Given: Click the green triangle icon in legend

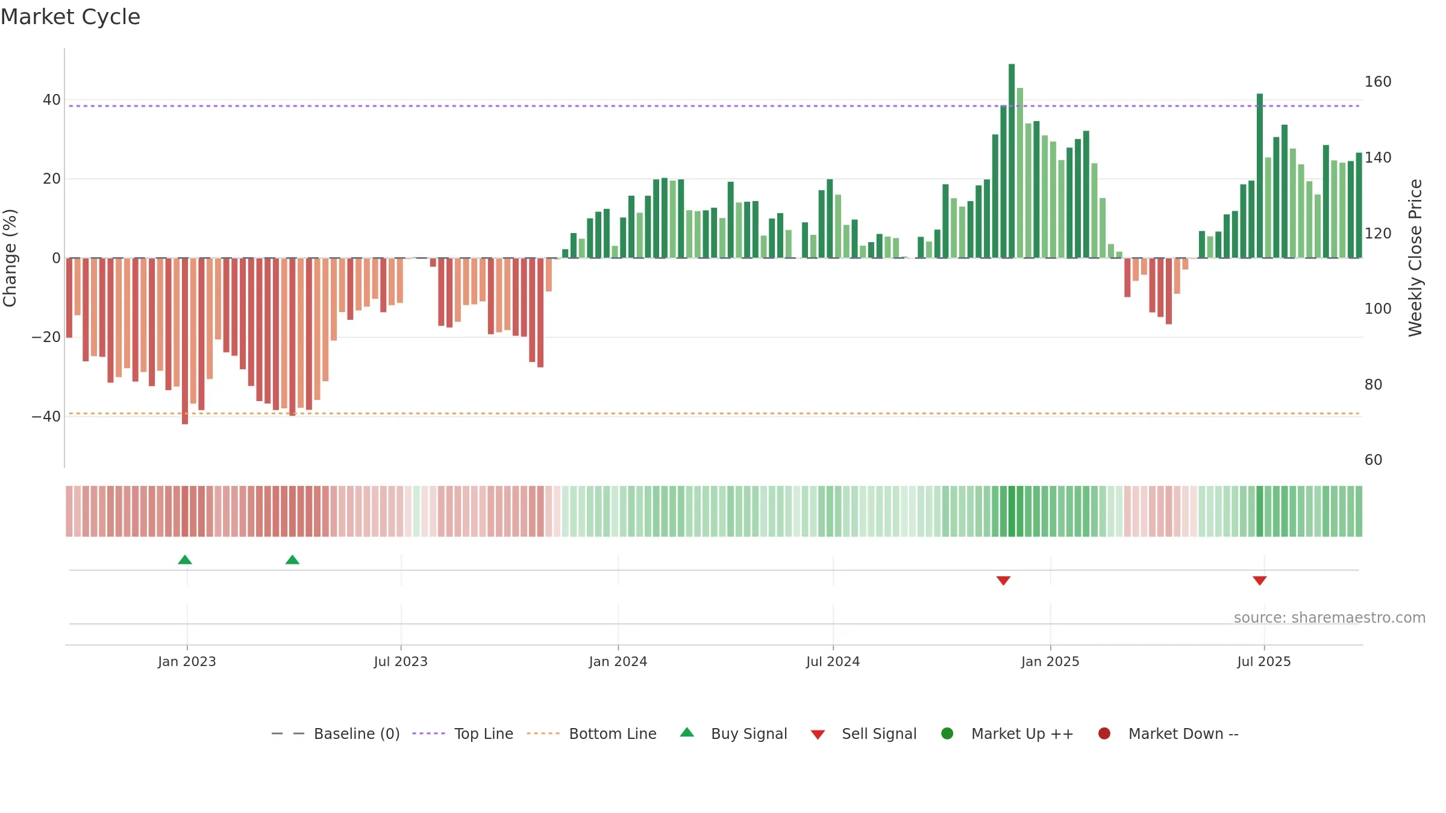Looking at the screenshot, I should tap(687, 732).
